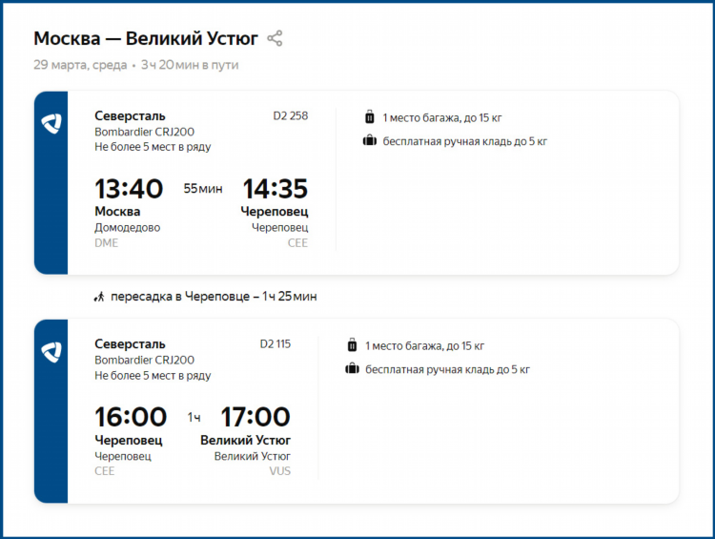
Task: Click the Домодедово airport label
Action: [127, 227]
